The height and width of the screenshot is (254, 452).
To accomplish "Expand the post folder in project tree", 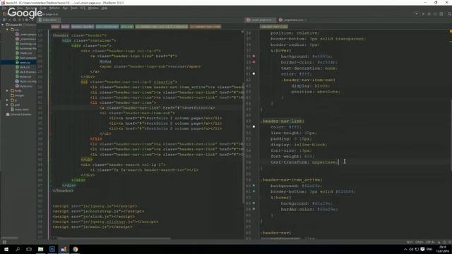I will point(7,105).
